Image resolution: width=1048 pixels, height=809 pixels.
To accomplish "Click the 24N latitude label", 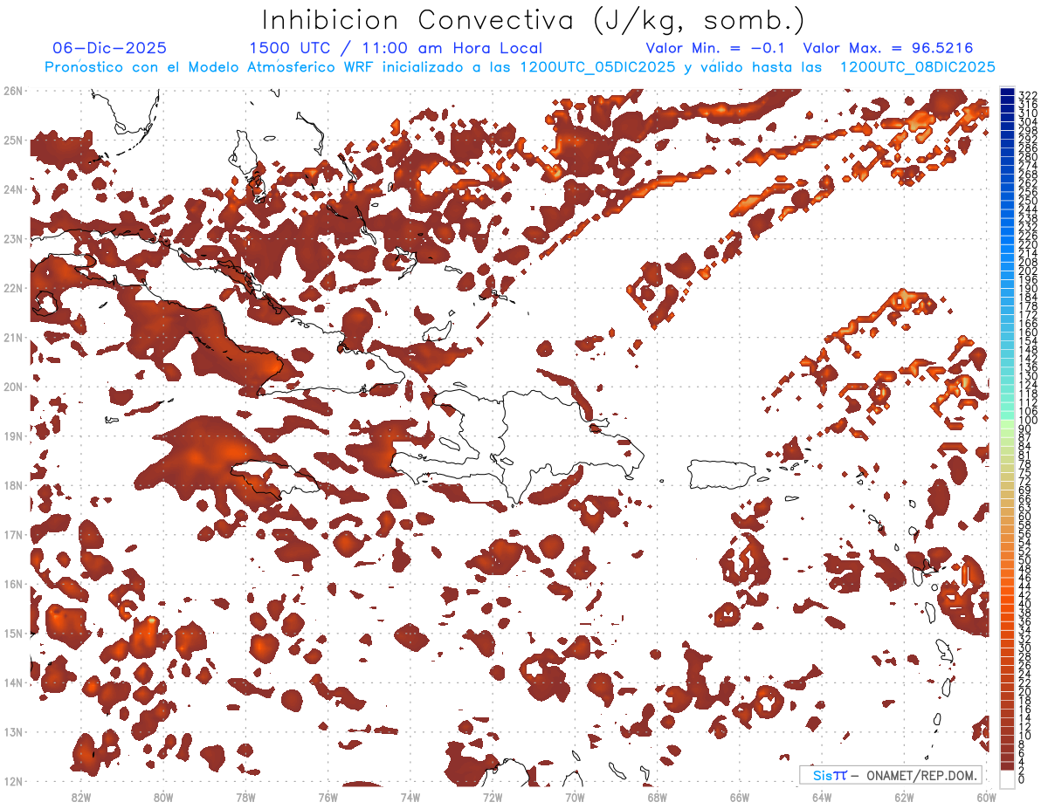I will point(12,189).
